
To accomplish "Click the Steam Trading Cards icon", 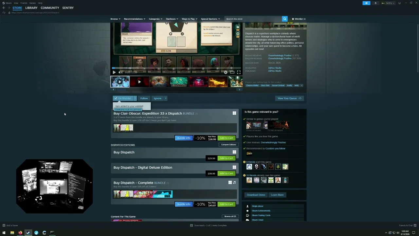I will (x=247, y=215).
